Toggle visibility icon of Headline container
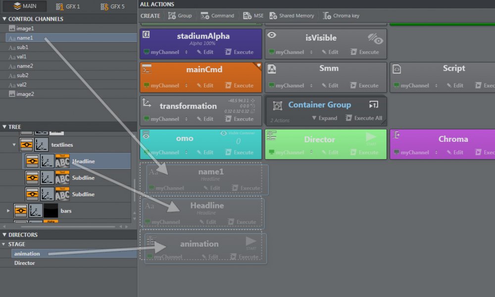 pos(32,161)
